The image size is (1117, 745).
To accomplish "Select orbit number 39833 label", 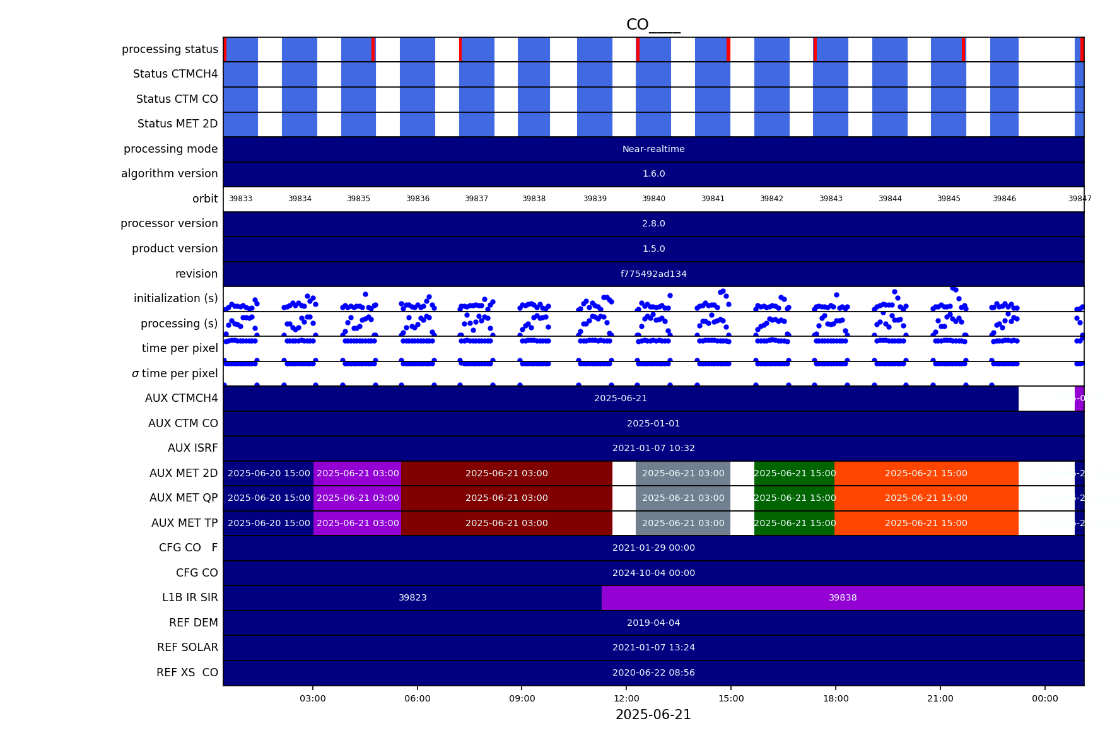I will point(240,199).
